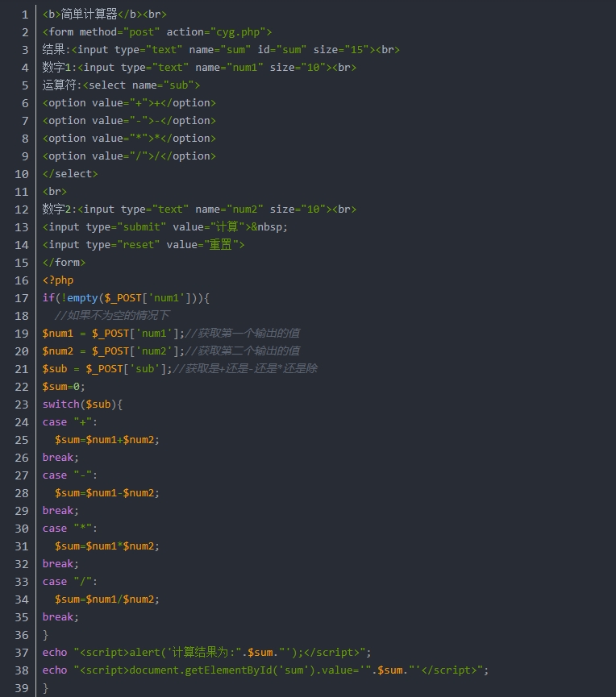Click the echo alert line 37
The height and width of the screenshot is (697, 616).
point(206,652)
